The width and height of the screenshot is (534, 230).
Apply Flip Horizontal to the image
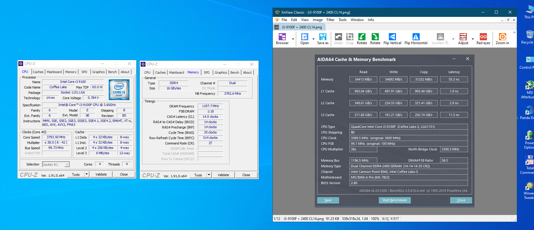coord(416,39)
